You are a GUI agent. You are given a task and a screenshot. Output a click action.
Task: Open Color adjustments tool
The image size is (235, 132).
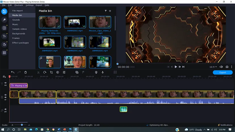pos(58,73)
